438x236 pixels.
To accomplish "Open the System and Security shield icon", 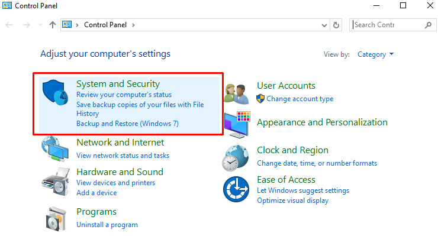I will coord(55,92).
